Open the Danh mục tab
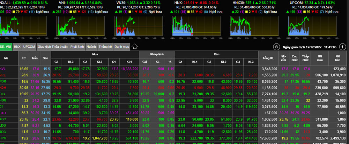The height and width of the screenshot is (144, 349). click(x=121, y=46)
